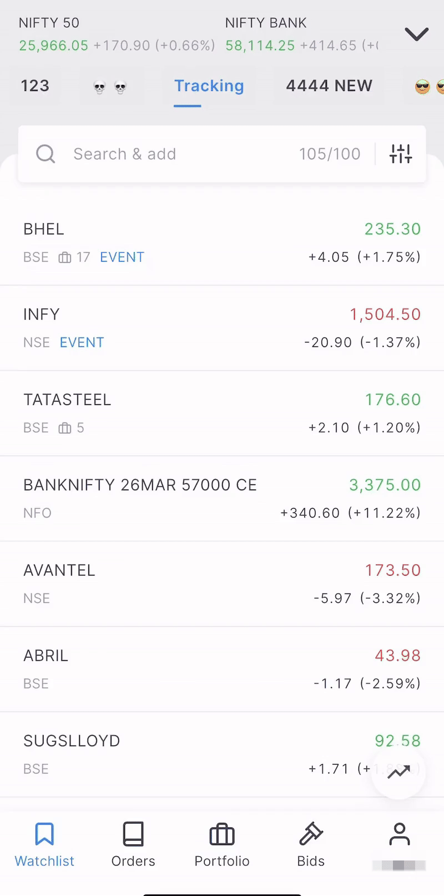Switch to the 123 watchlist tab
Screen dimensions: 444x896
tap(35, 86)
